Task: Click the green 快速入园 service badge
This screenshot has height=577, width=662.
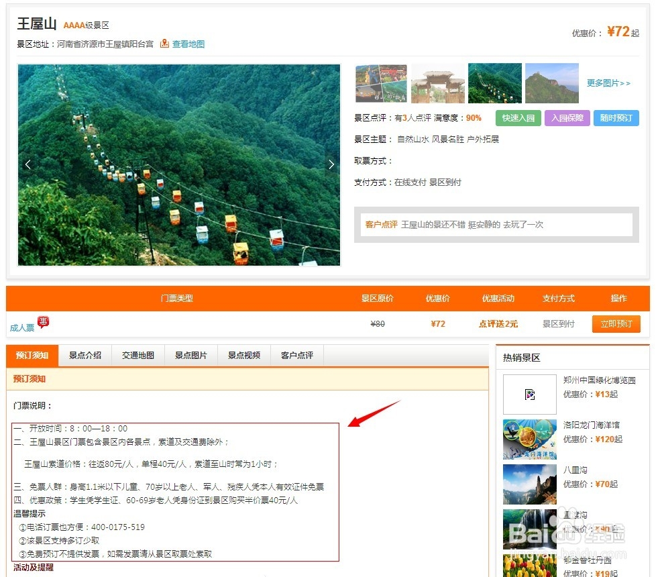Action: (517, 117)
